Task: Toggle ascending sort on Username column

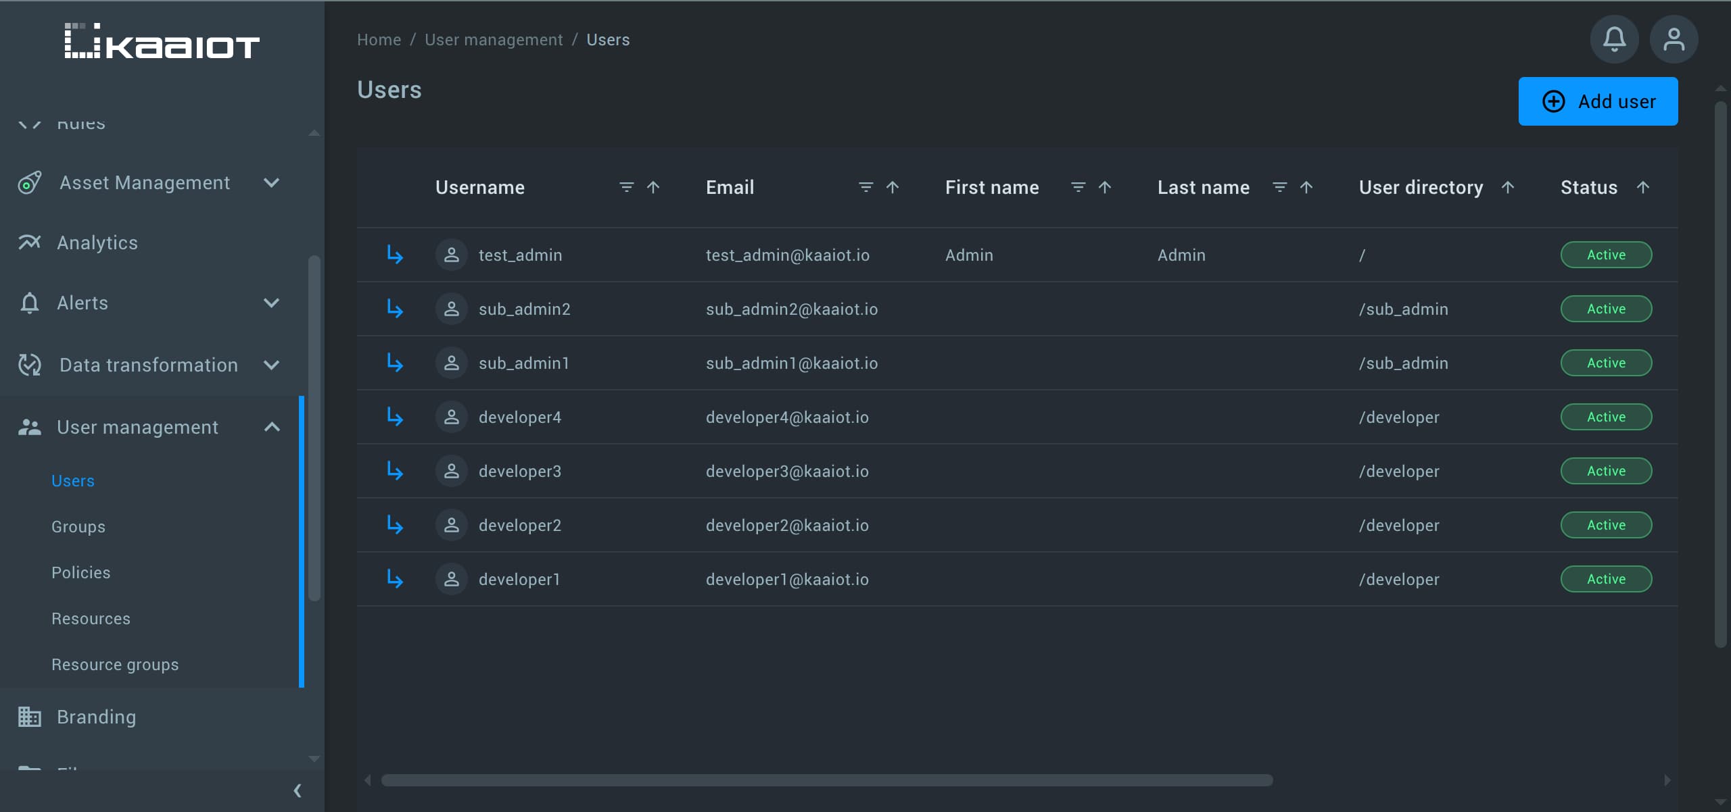Action: [653, 187]
